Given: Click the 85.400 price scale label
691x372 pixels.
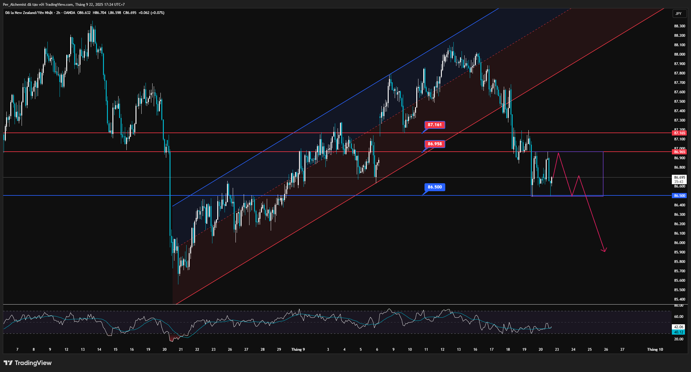Looking at the screenshot, I should [679, 299].
